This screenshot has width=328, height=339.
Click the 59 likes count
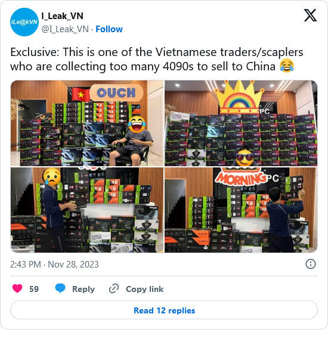pos(34,289)
